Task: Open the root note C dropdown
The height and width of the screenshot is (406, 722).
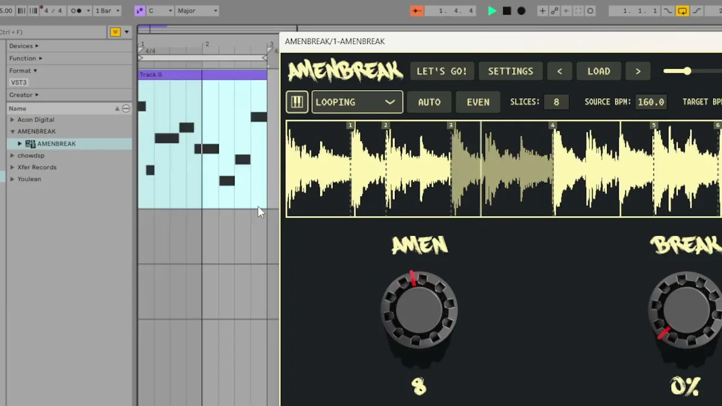Action: (159, 11)
